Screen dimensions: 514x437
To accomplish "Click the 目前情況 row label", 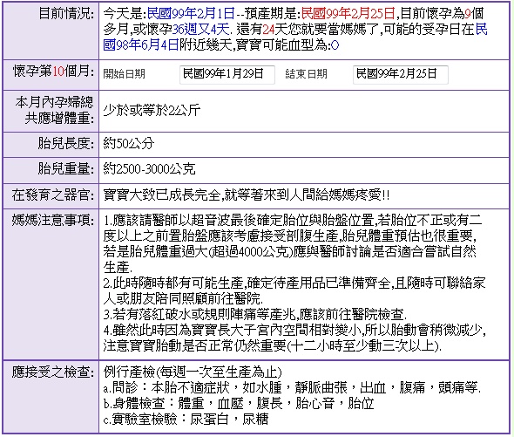I will pos(66,14).
